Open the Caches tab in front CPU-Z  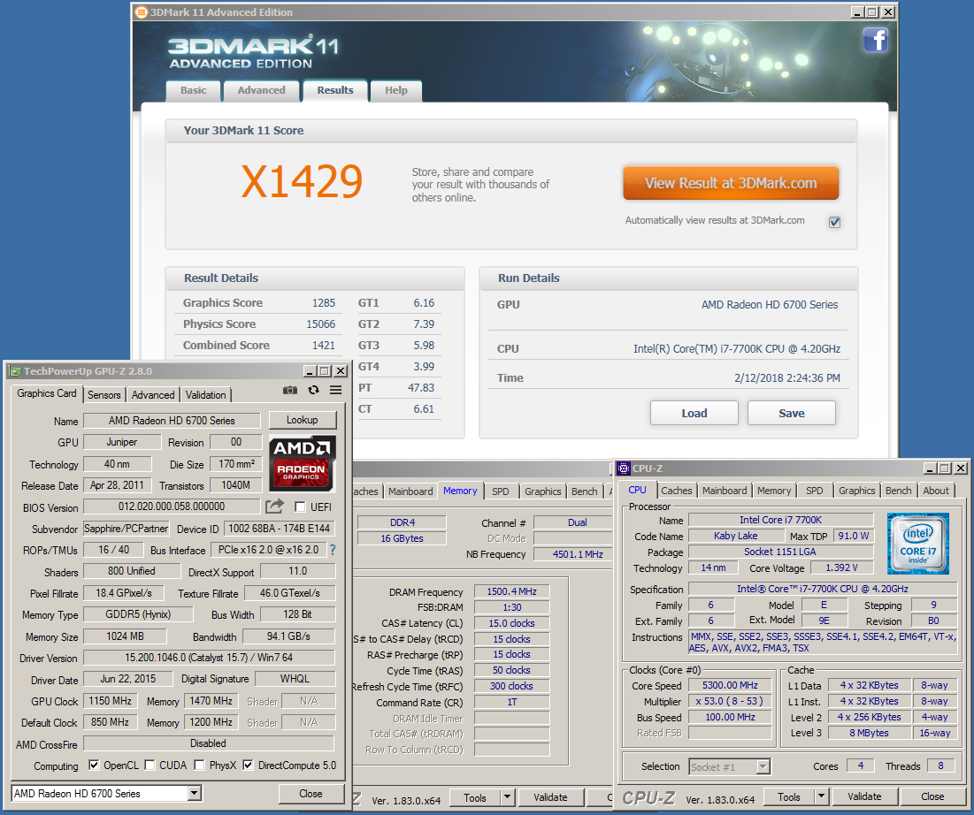tap(677, 491)
